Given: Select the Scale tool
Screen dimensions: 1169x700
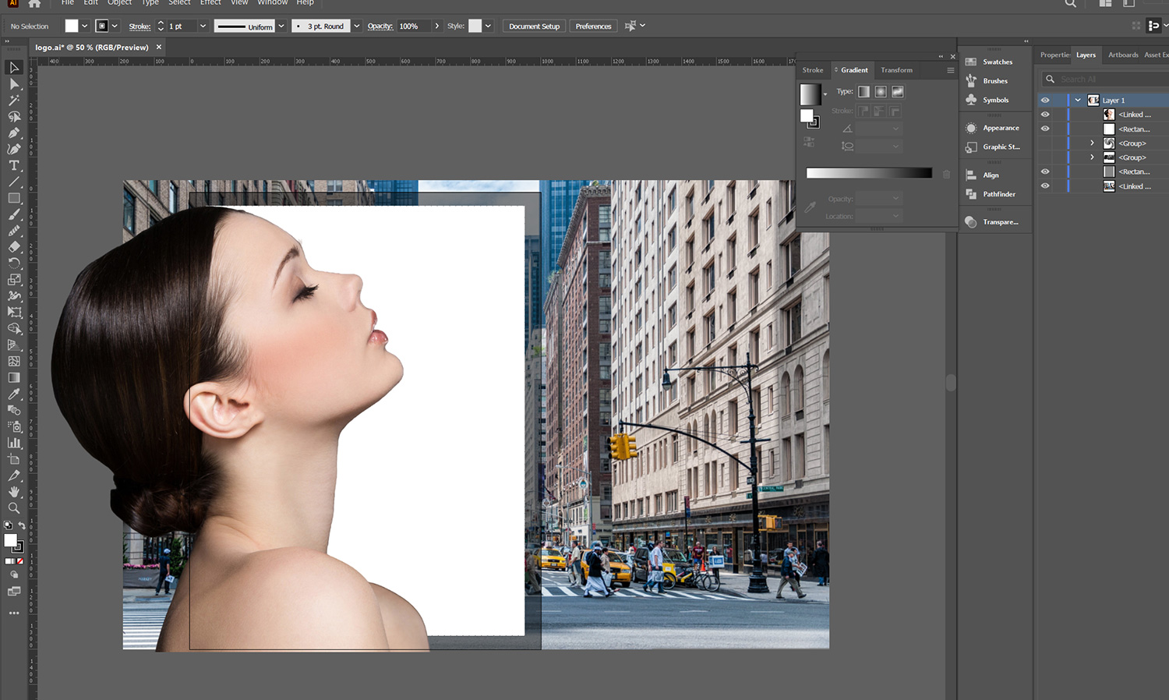Looking at the screenshot, I should tap(14, 280).
